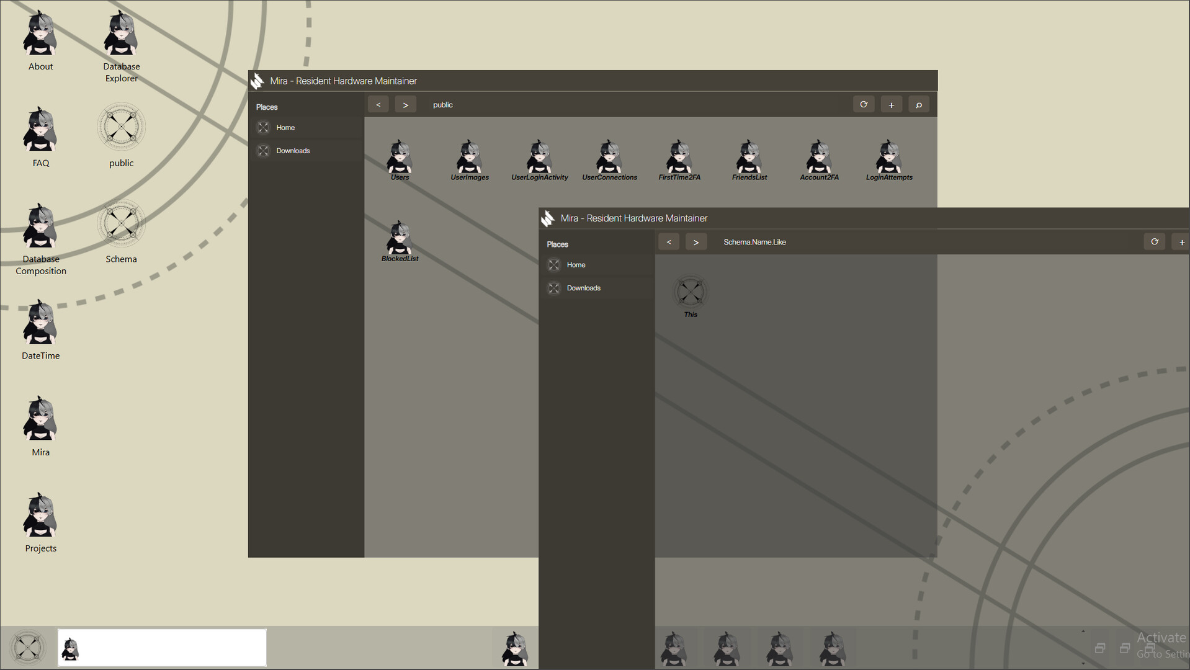This screenshot has height=670, width=1190.
Task: Open the Account2FA table icon
Action: click(819, 158)
